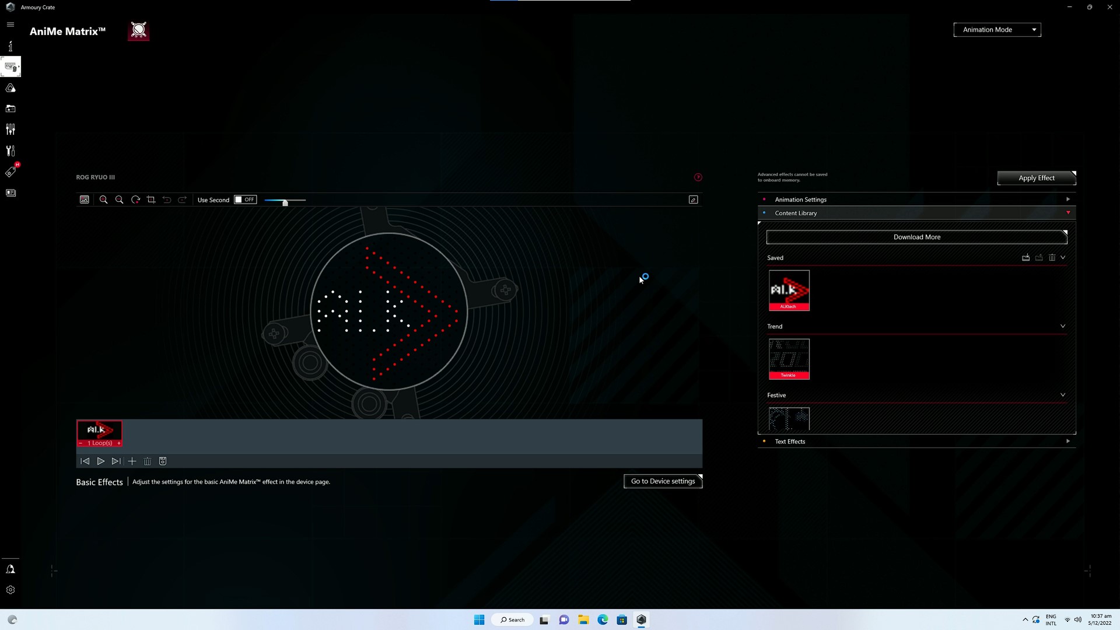The image size is (1120, 630).
Task: Open Microsoft Store from the taskbar
Action: tap(622, 619)
